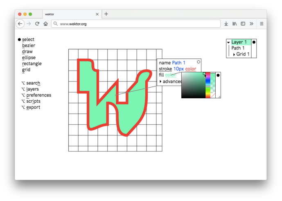Expand Grid 1 in layers tree
The height and width of the screenshot is (201, 282).
[x=234, y=55]
